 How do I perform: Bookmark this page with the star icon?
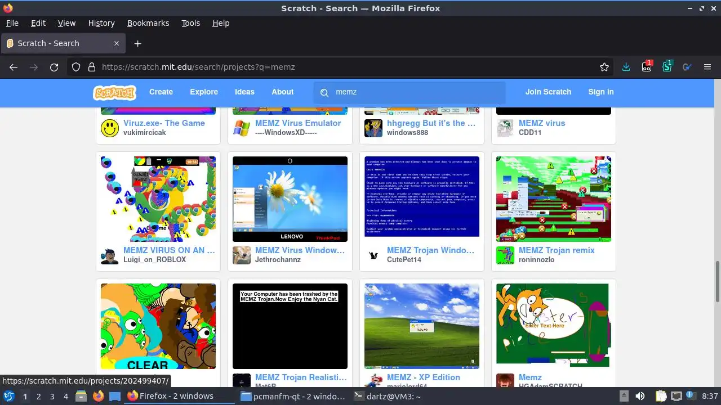(604, 67)
